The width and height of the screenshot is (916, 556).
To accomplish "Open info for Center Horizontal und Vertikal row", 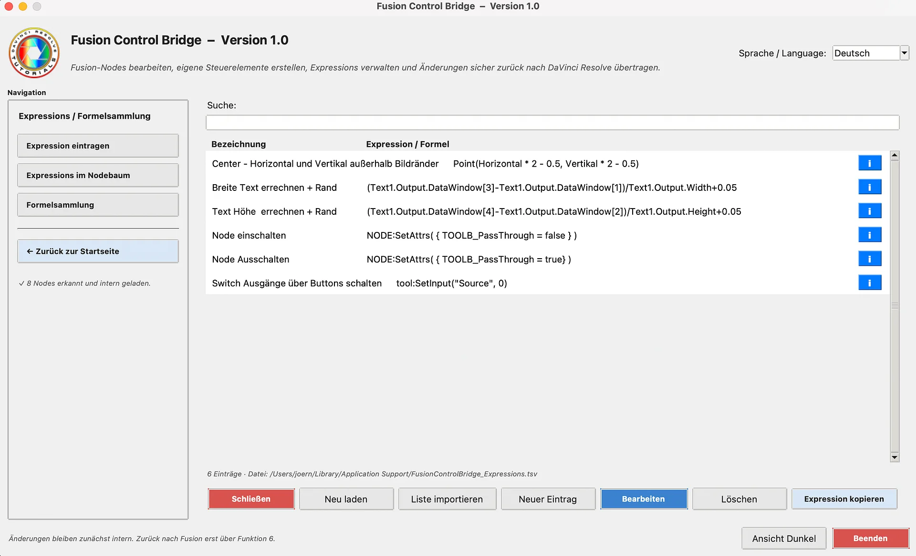I will coord(869,163).
